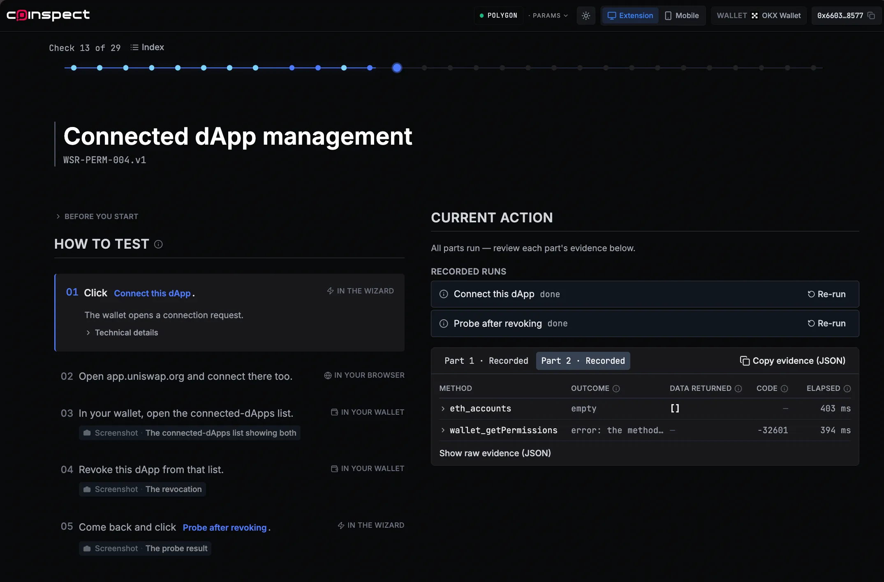884x582 pixels.
Task: Click the 403 ms elapsed value
Action: pos(835,409)
